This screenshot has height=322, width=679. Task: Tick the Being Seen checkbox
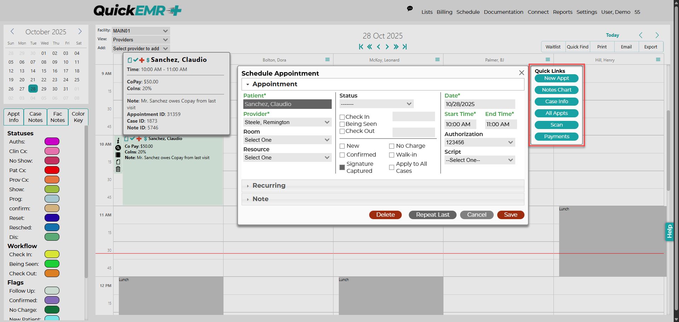click(x=342, y=124)
